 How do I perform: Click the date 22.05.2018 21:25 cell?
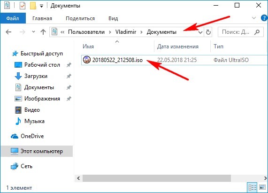pos(177,60)
